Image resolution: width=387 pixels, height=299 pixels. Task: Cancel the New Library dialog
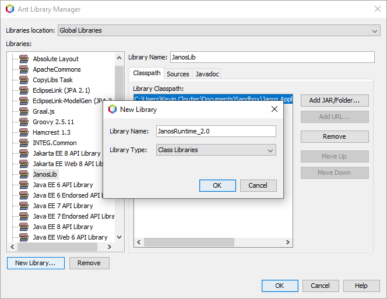258,185
